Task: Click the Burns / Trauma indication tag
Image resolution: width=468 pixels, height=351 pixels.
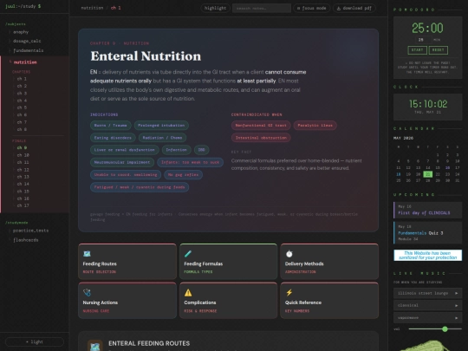Action: coord(110,126)
